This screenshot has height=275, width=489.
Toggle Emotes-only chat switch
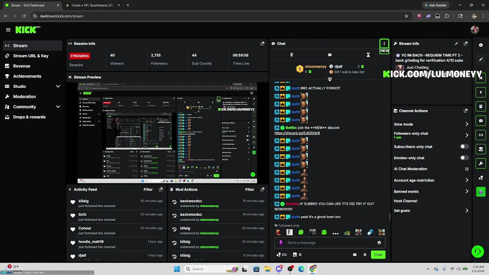tap(464, 158)
